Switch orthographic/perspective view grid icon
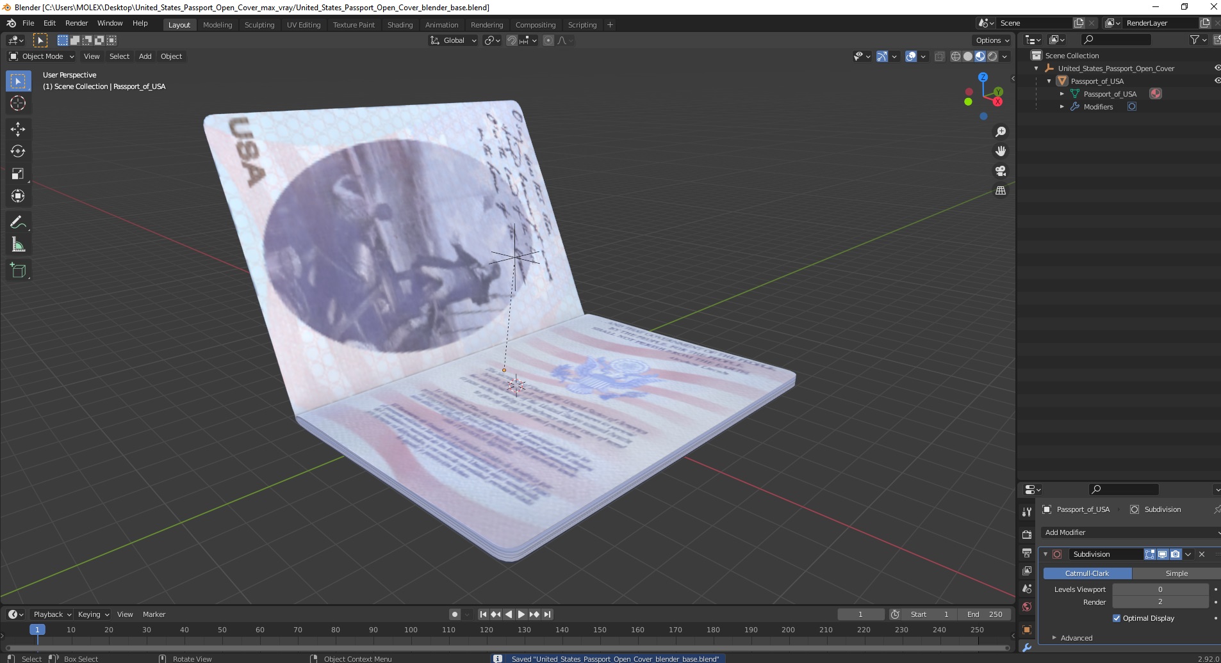This screenshot has width=1221, height=663. tap(1001, 191)
